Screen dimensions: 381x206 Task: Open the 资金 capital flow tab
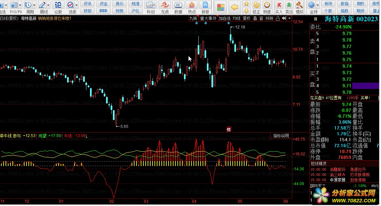(x=103, y=4)
